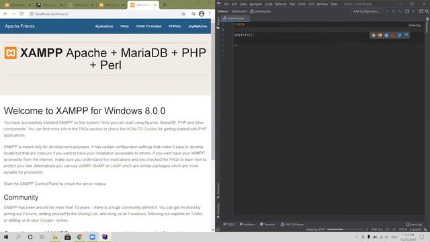Open the Event Log
The height and width of the screenshot is (242, 430).
[414, 225]
